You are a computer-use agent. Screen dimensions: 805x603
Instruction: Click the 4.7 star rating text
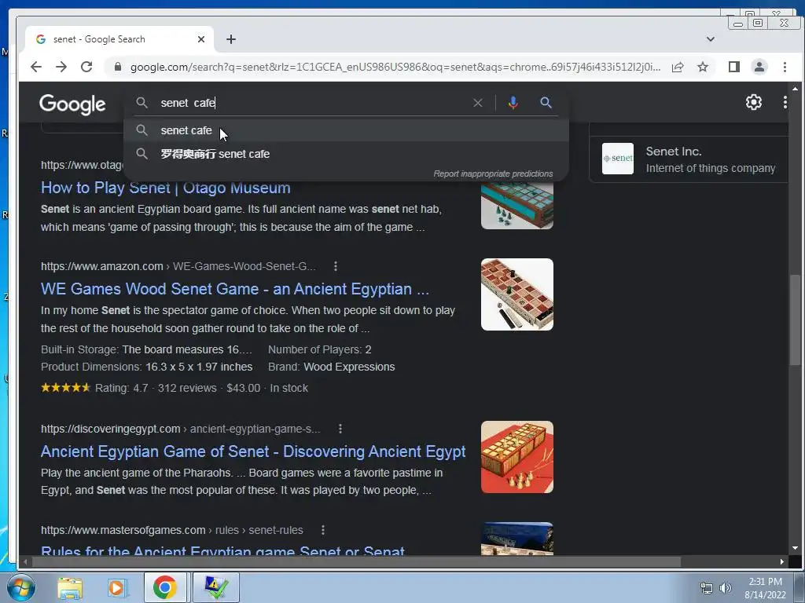(122, 388)
